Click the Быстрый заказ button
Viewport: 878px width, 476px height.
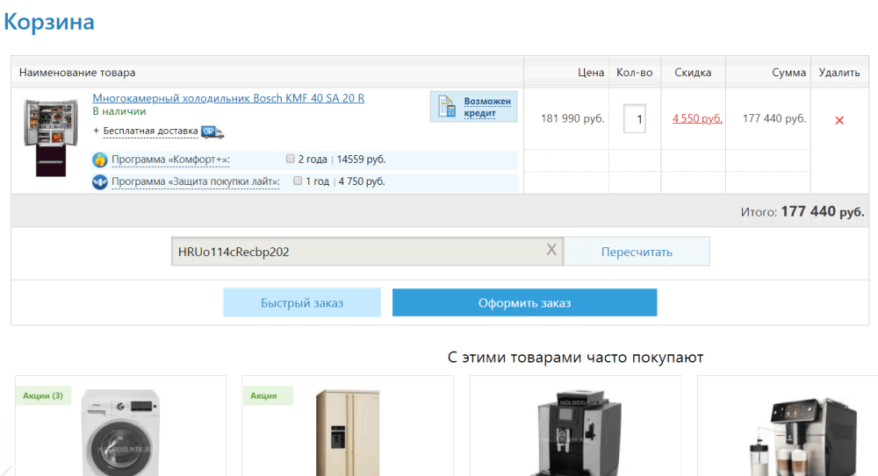pos(302,302)
